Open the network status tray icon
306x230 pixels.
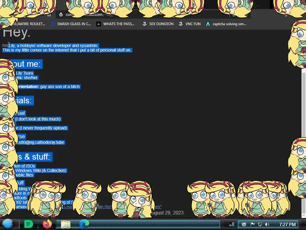click(x=260, y=224)
